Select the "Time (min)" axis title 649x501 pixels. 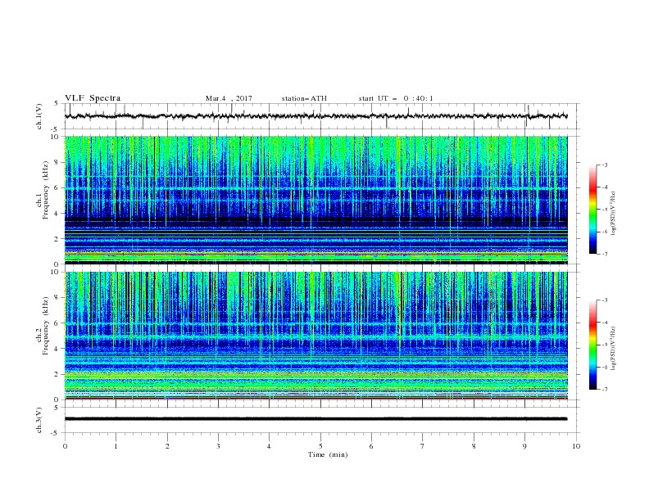(x=328, y=454)
